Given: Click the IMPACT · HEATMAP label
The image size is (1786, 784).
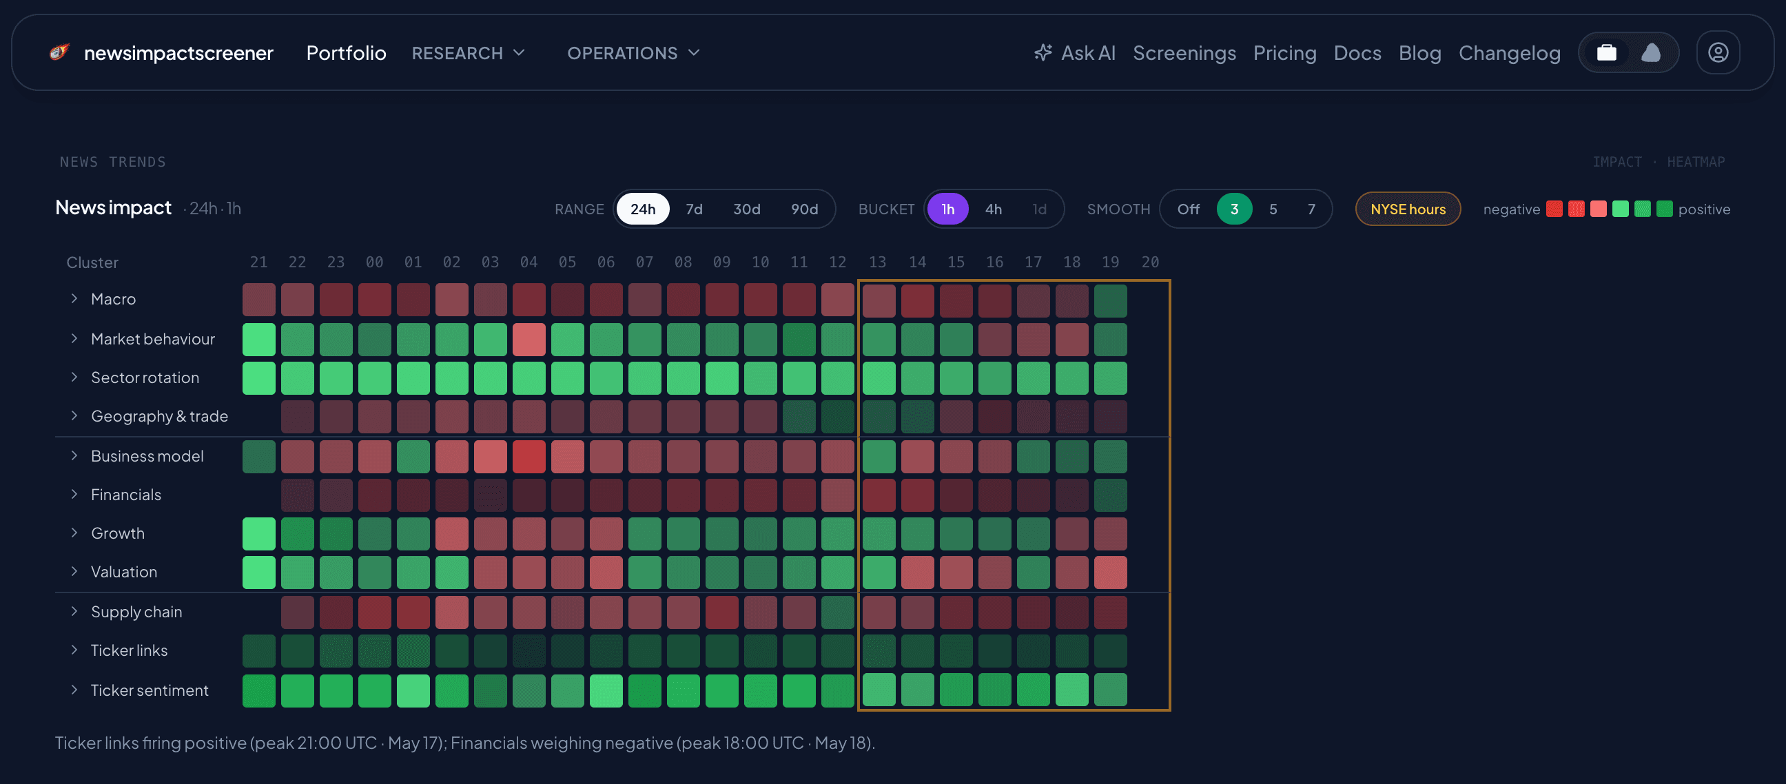Looking at the screenshot, I should (x=1659, y=161).
